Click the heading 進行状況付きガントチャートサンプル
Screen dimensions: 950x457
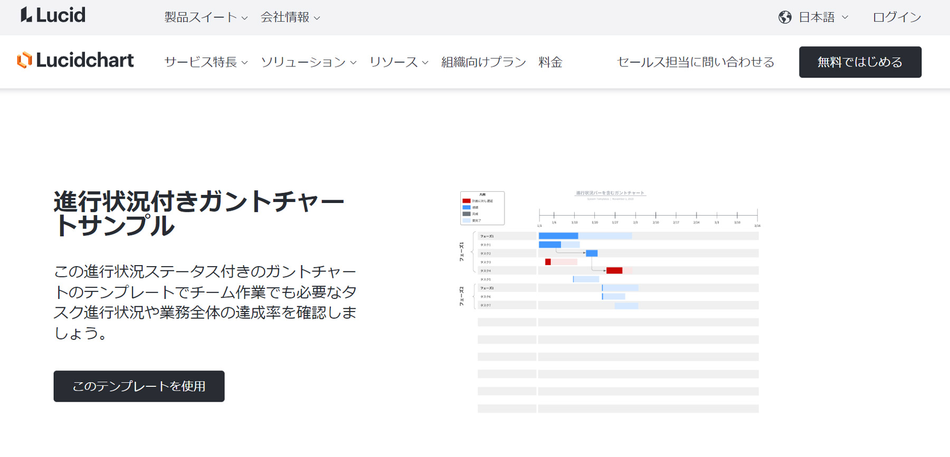(199, 213)
